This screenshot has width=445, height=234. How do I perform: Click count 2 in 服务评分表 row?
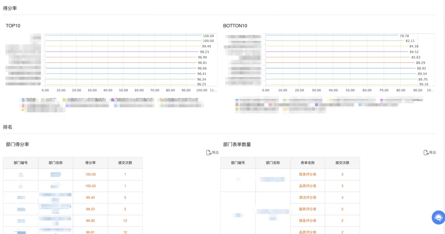pyautogui.click(x=342, y=209)
